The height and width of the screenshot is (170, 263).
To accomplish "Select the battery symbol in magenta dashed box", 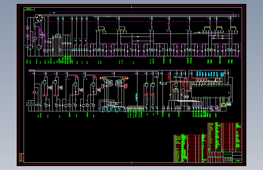I will [28, 32].
